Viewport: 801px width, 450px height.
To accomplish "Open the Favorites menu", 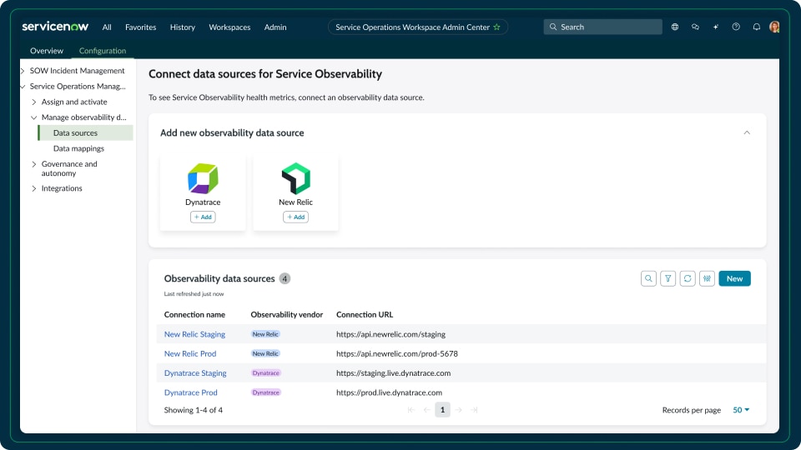I will pos(140,27).
